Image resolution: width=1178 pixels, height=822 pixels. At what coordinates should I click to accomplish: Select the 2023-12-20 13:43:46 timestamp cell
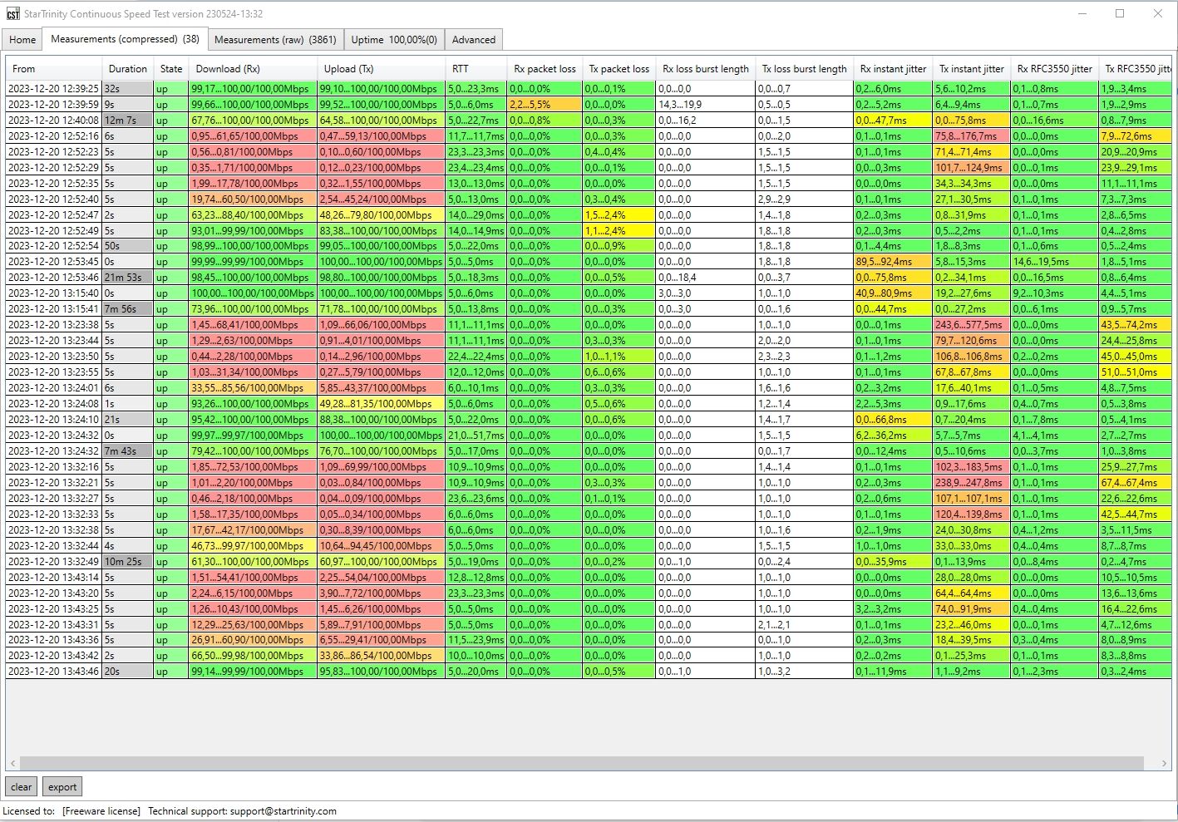point(54,672)
